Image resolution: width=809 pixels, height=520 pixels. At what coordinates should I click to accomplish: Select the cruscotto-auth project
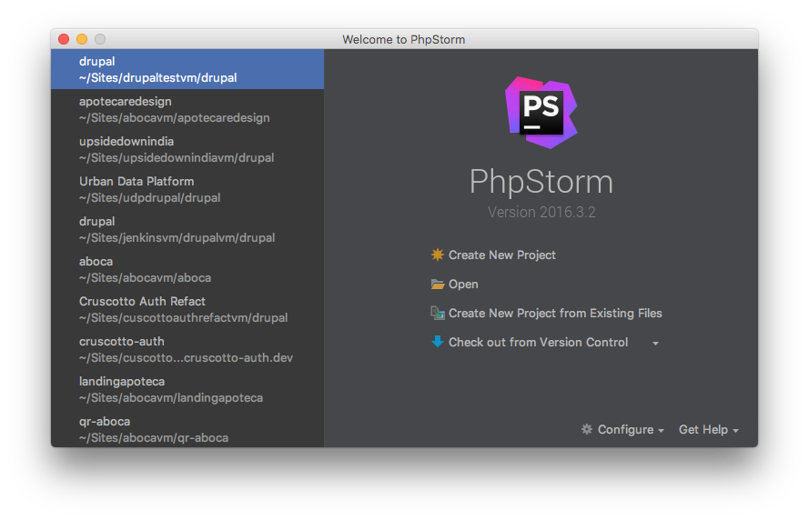[x=187, y=349]
